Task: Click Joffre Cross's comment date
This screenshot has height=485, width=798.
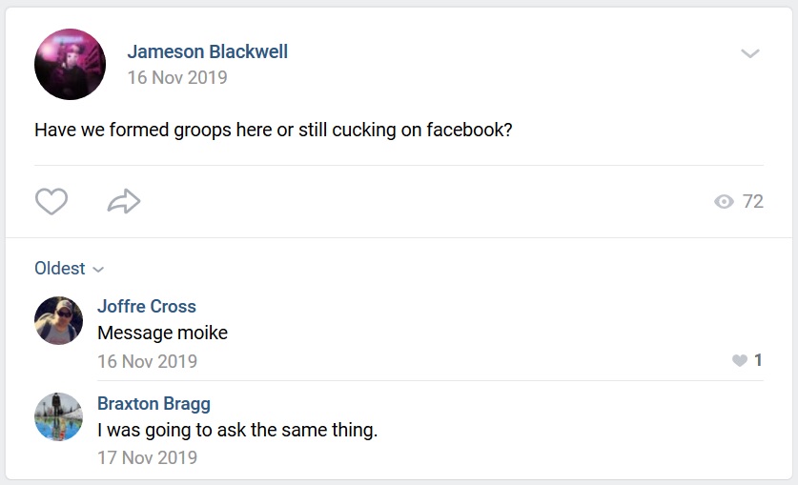Action: point(147,361)
